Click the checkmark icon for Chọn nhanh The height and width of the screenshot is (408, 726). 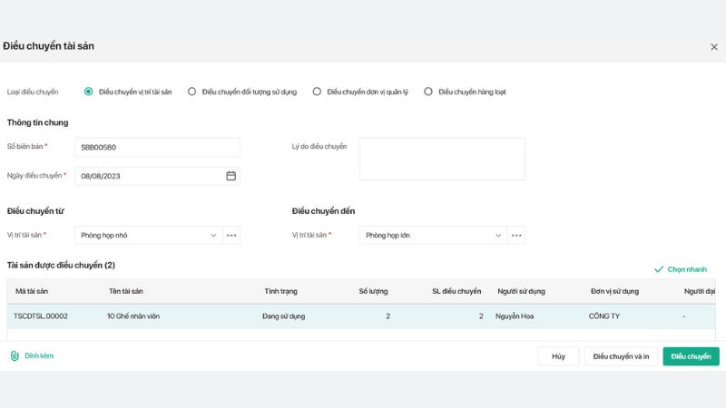tap(659, 269)
